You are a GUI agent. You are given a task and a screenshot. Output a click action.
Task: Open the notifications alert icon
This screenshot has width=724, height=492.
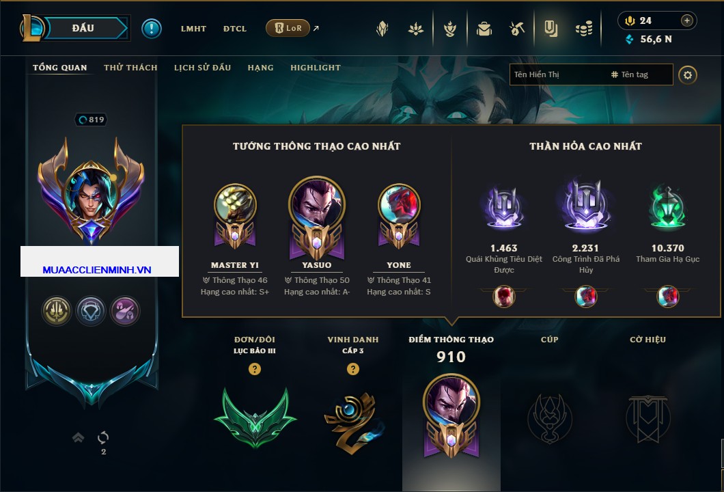152,29
